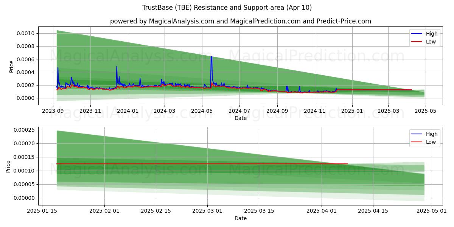Click the '2025-02-15' bottom chart tick label
The image size is (454, 227).
pos(156,211)
